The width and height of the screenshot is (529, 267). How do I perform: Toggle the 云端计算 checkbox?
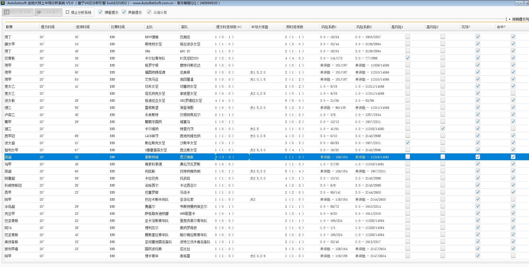149,12
